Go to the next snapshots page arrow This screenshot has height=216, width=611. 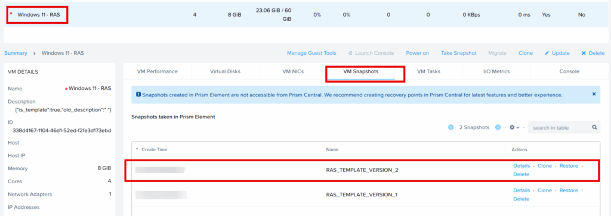[498, 127]
